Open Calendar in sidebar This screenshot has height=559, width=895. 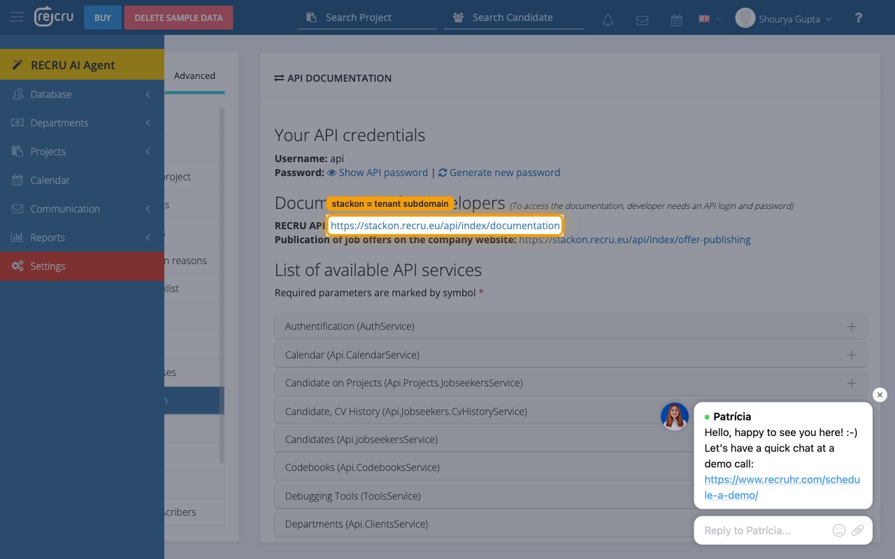[x=82, y=180]
